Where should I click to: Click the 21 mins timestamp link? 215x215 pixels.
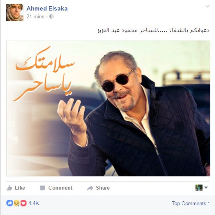tap(36, 17)
